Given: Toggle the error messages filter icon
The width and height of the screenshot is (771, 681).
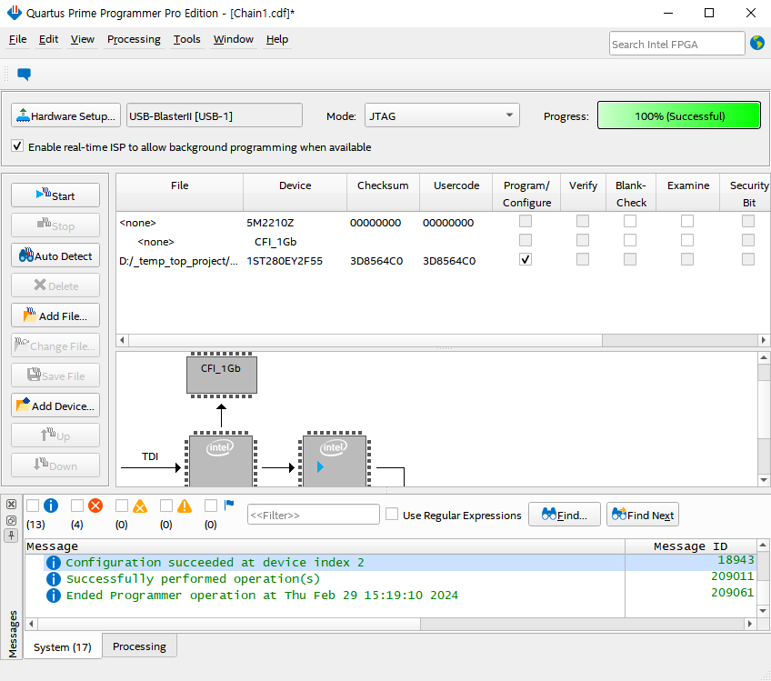Looking at the screenshot, I should 95,506.
